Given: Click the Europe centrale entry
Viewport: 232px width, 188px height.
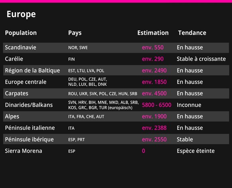Looking at the screenshot, I should [x=26, y=82].
